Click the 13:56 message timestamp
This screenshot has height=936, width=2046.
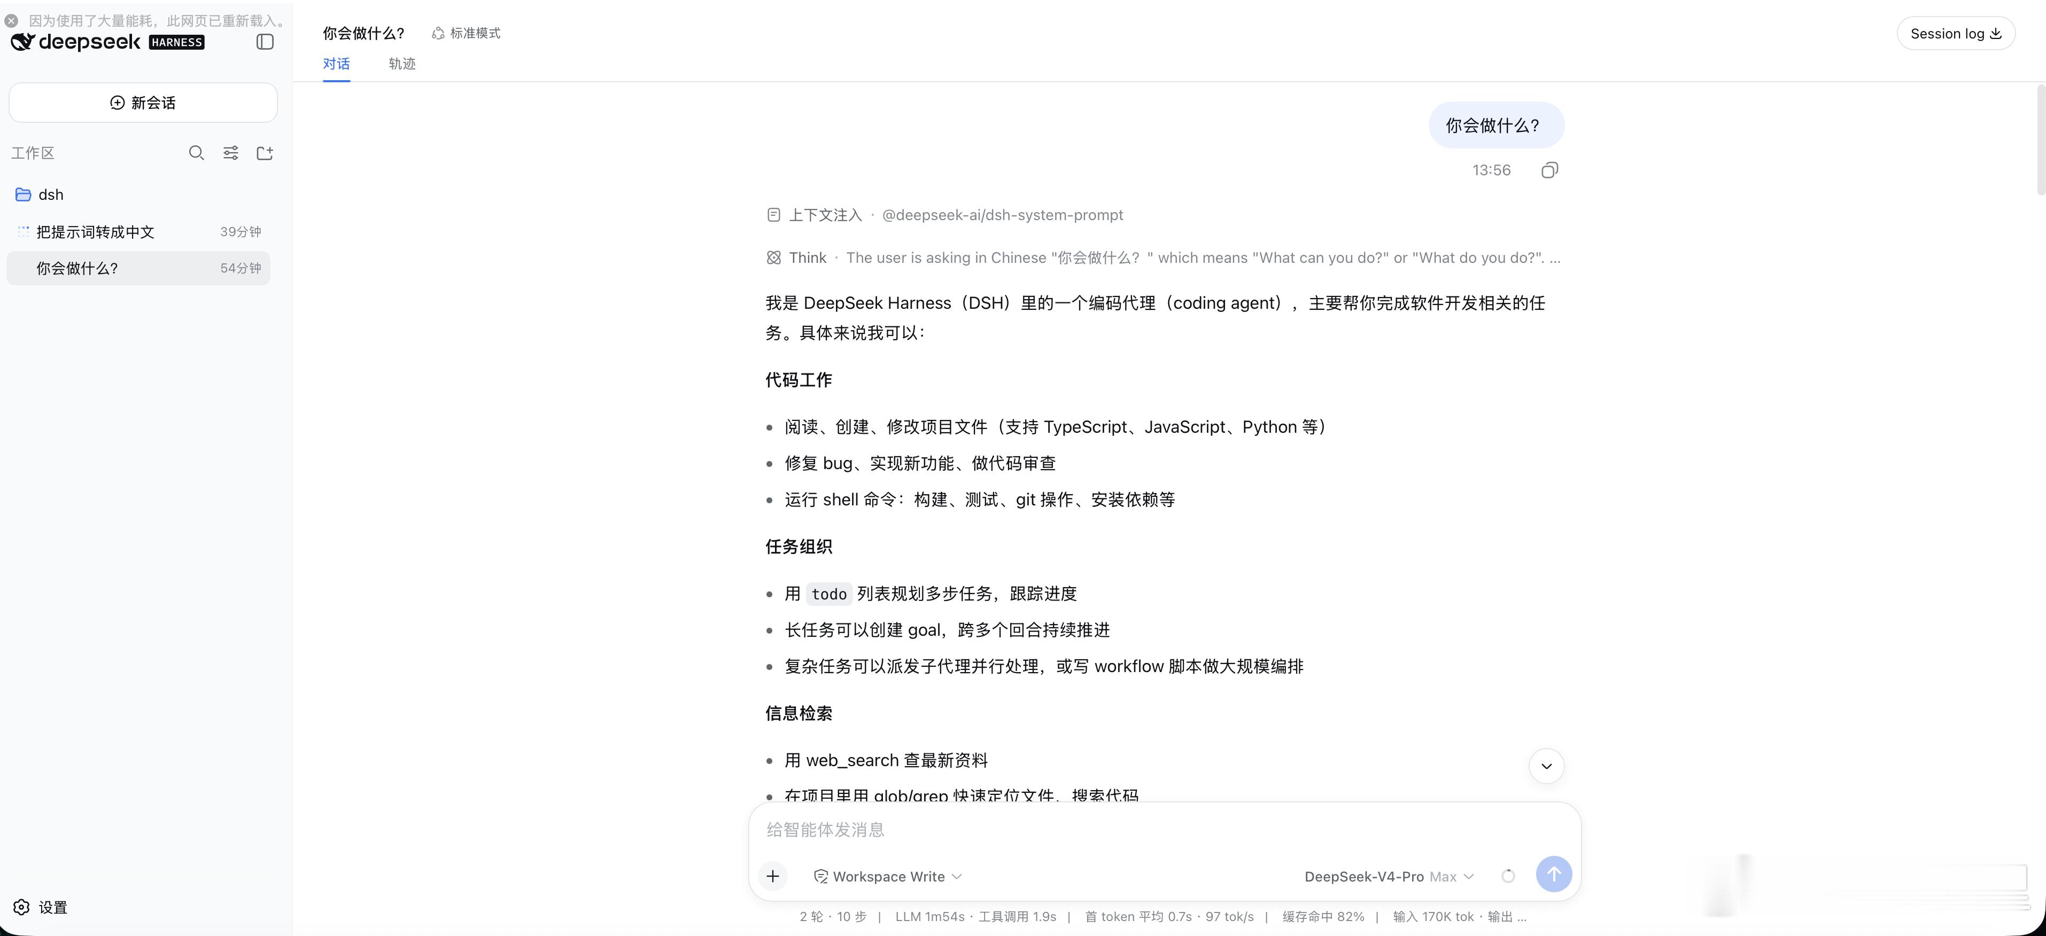point(1491,170)
